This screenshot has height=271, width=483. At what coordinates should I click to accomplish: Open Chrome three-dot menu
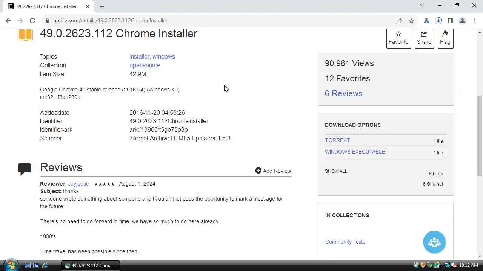coord(474,21)
